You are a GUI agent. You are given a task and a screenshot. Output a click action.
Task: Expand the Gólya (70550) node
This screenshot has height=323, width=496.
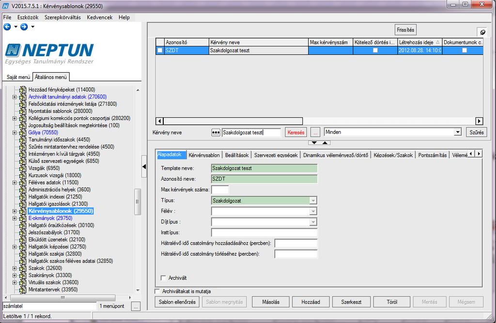coord(15,133)
